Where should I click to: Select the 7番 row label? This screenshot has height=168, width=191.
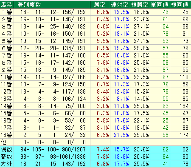pyautogui.click(x=7, y=55)
